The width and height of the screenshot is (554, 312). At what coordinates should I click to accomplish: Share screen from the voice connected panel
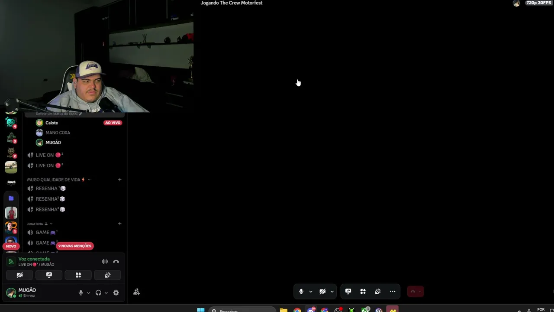[x=49, y=275]
